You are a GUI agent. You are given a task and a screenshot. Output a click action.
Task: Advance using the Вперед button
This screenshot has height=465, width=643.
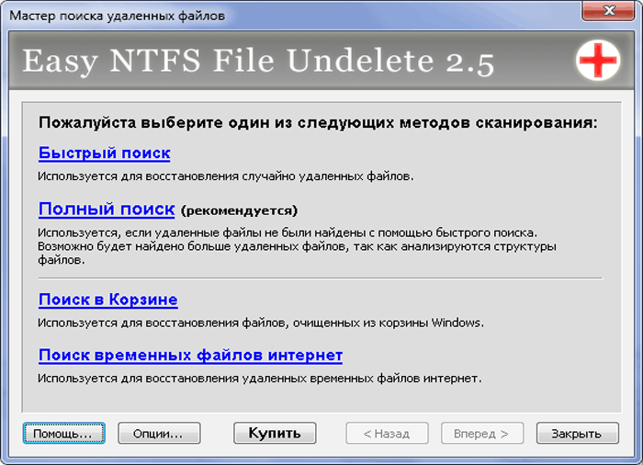[482, 434]
